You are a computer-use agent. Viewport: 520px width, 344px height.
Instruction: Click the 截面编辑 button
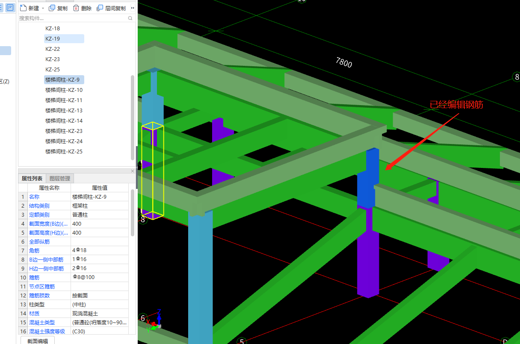pos(38,341)
